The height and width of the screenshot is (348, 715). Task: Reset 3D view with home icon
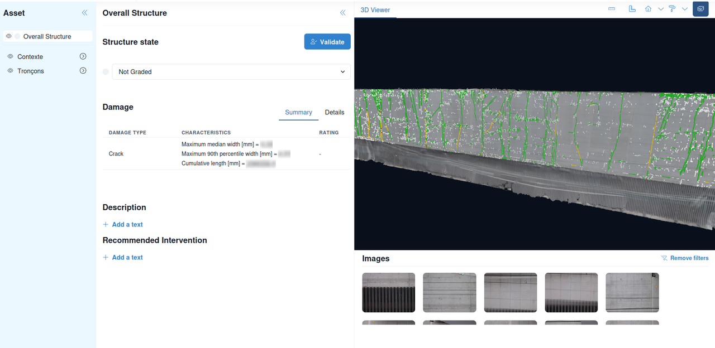pyautogui.click(x=648, y=9)
